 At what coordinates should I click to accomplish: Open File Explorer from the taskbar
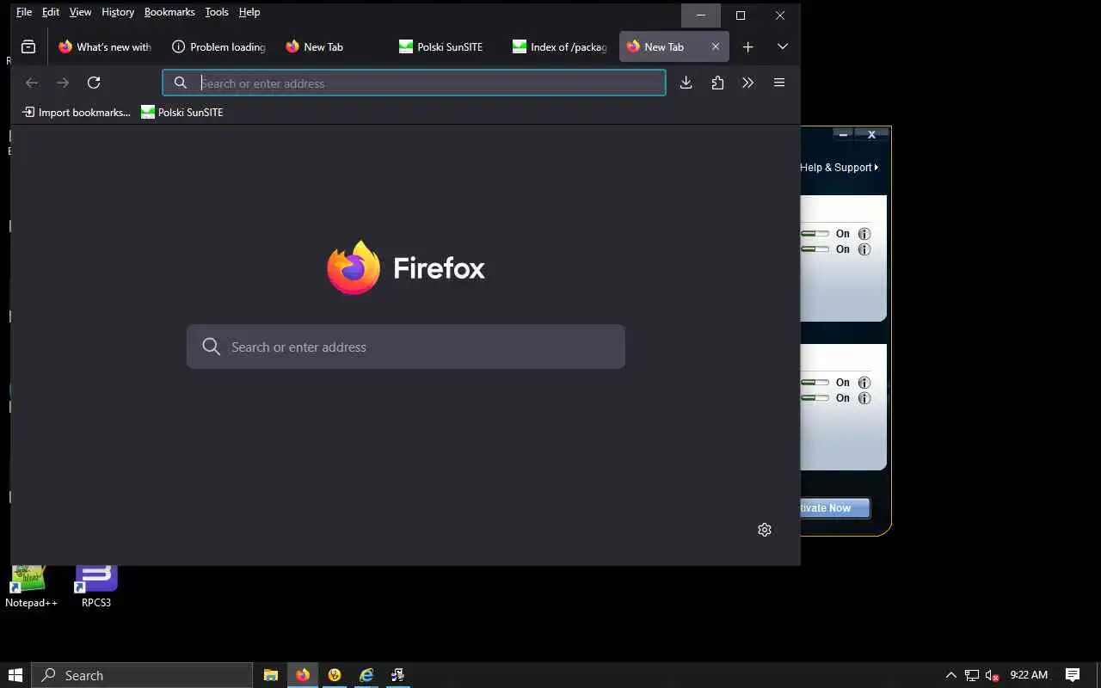[270, 675]
